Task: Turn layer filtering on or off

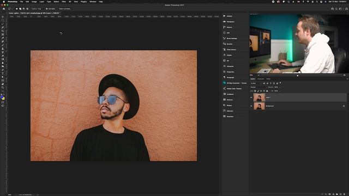Action: (x=280, y=83)
